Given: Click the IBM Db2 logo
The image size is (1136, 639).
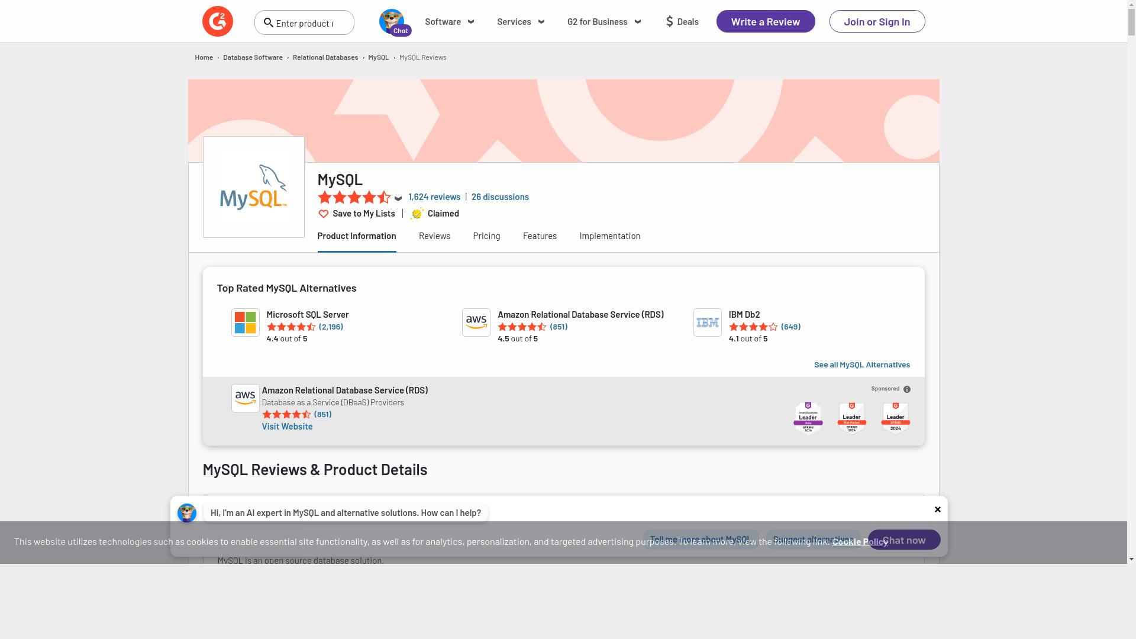Looking at the screenshot, I should tap(707, 322).
